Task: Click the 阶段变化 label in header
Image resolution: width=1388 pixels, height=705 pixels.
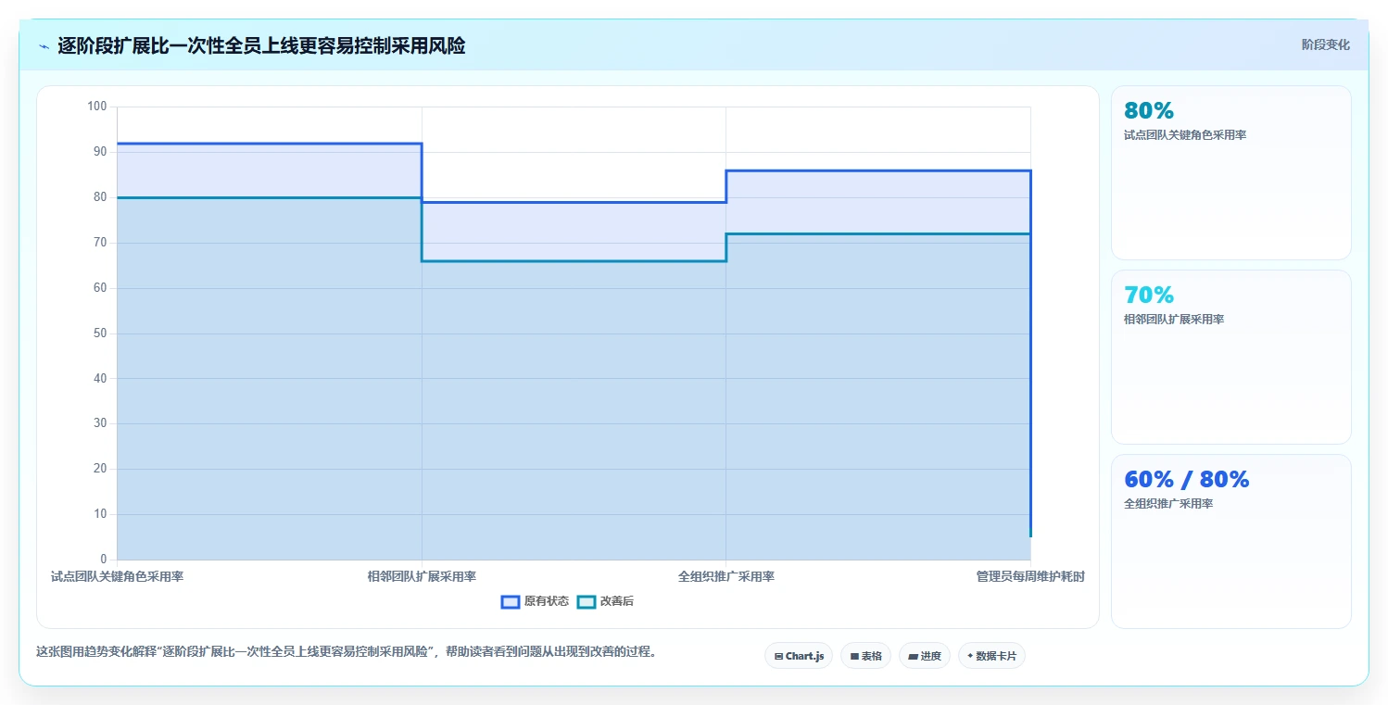Action: click(x=1325, y=44)
